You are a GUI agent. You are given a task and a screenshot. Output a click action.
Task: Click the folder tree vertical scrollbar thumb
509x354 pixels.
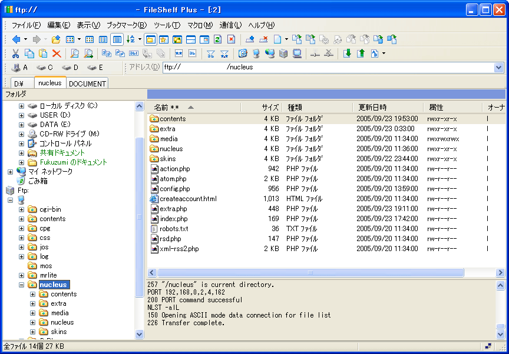[139, 217]
